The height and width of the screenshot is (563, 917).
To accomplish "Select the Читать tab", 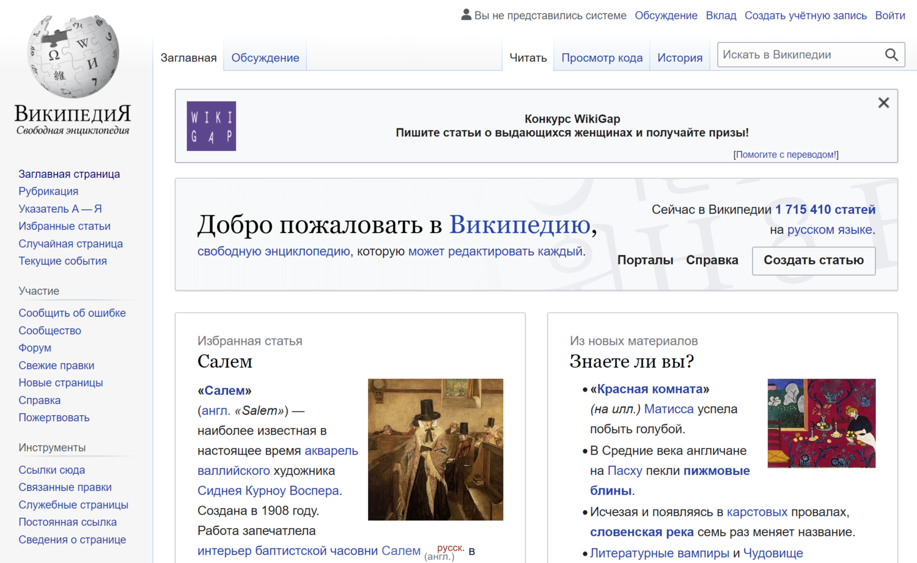I will coord(528,57).
